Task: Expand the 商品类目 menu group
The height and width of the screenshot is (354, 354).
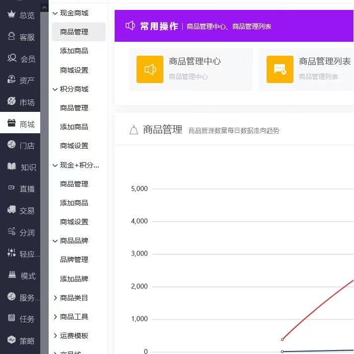Action: 55,298
